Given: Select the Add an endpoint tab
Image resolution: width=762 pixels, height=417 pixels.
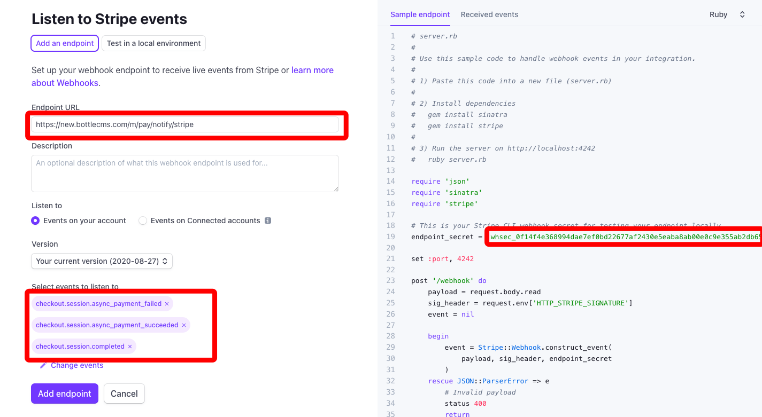Looking at the screenshot, I should coord(65,43).
